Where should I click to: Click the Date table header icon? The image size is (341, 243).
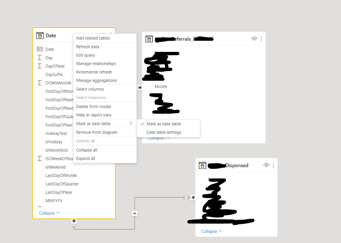(40, 36)
